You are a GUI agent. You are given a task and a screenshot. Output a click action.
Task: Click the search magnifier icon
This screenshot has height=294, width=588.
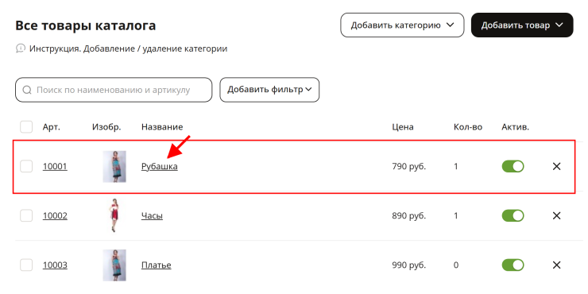click(x=27, y=90)
